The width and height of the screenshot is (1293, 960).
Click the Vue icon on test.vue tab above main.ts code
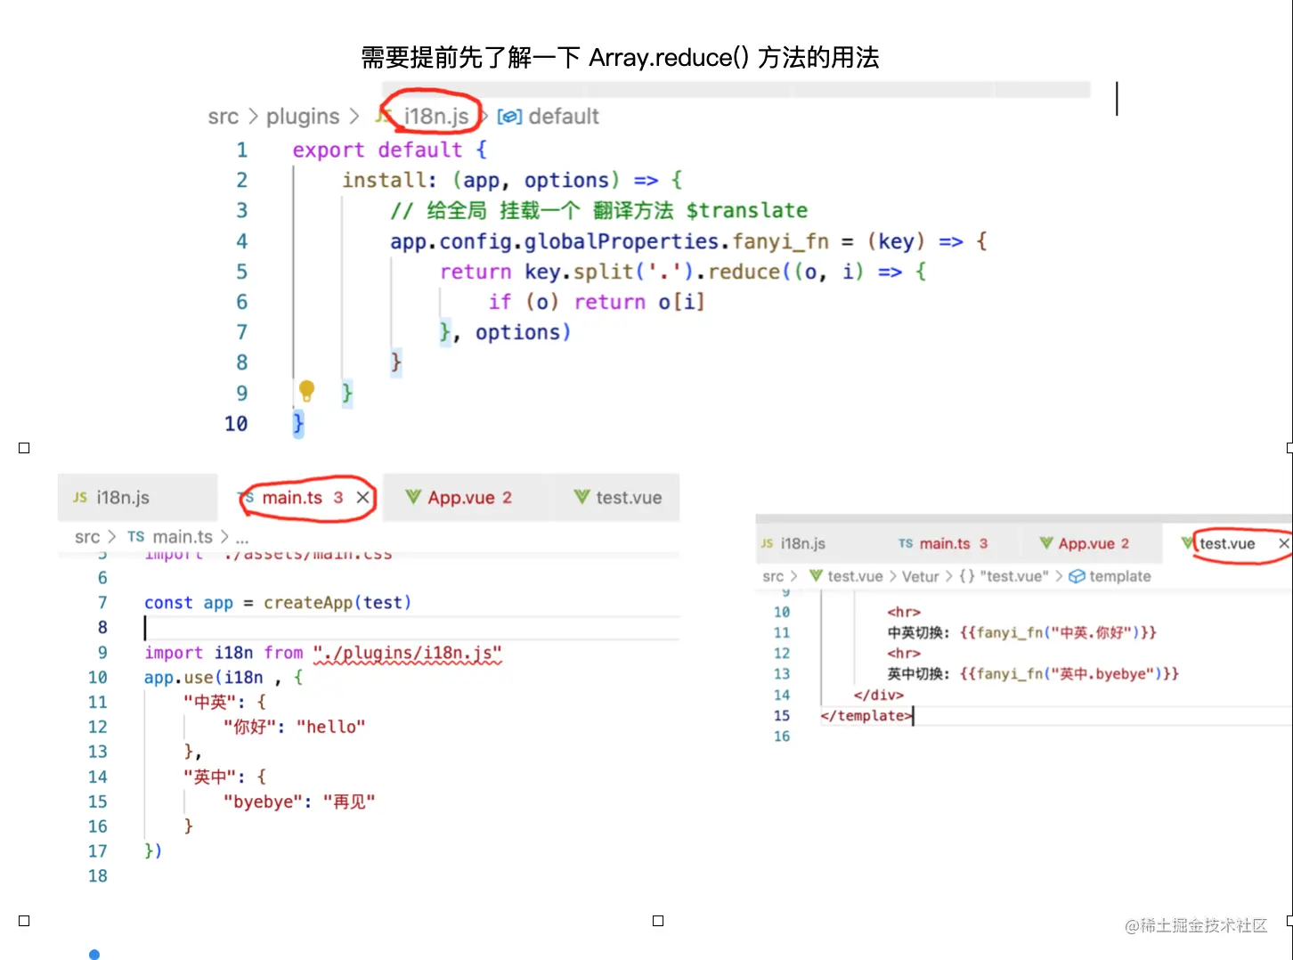point(581,497)
